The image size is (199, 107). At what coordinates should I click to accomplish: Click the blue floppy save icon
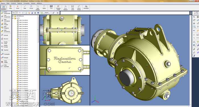pyautogui.click(x=32, y=13)
